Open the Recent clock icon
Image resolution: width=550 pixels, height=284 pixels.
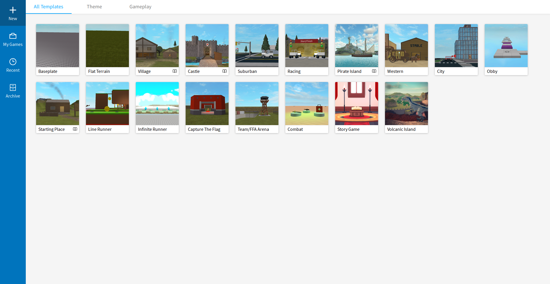[x=13, y=62]
